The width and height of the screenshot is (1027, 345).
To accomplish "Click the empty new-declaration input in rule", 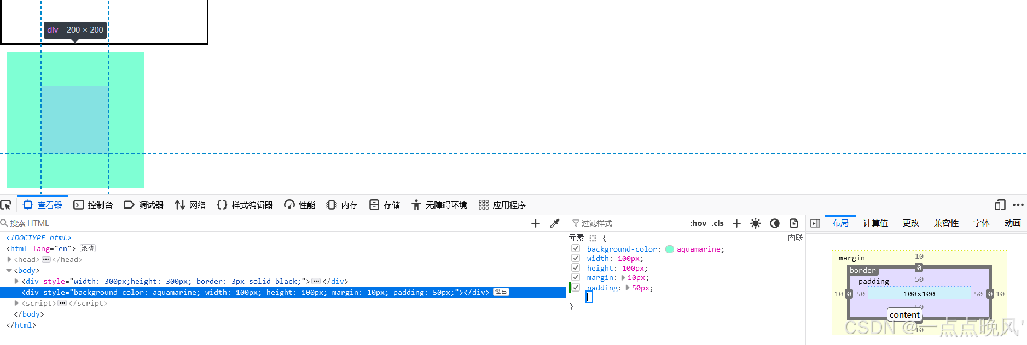I will [589, 296].
